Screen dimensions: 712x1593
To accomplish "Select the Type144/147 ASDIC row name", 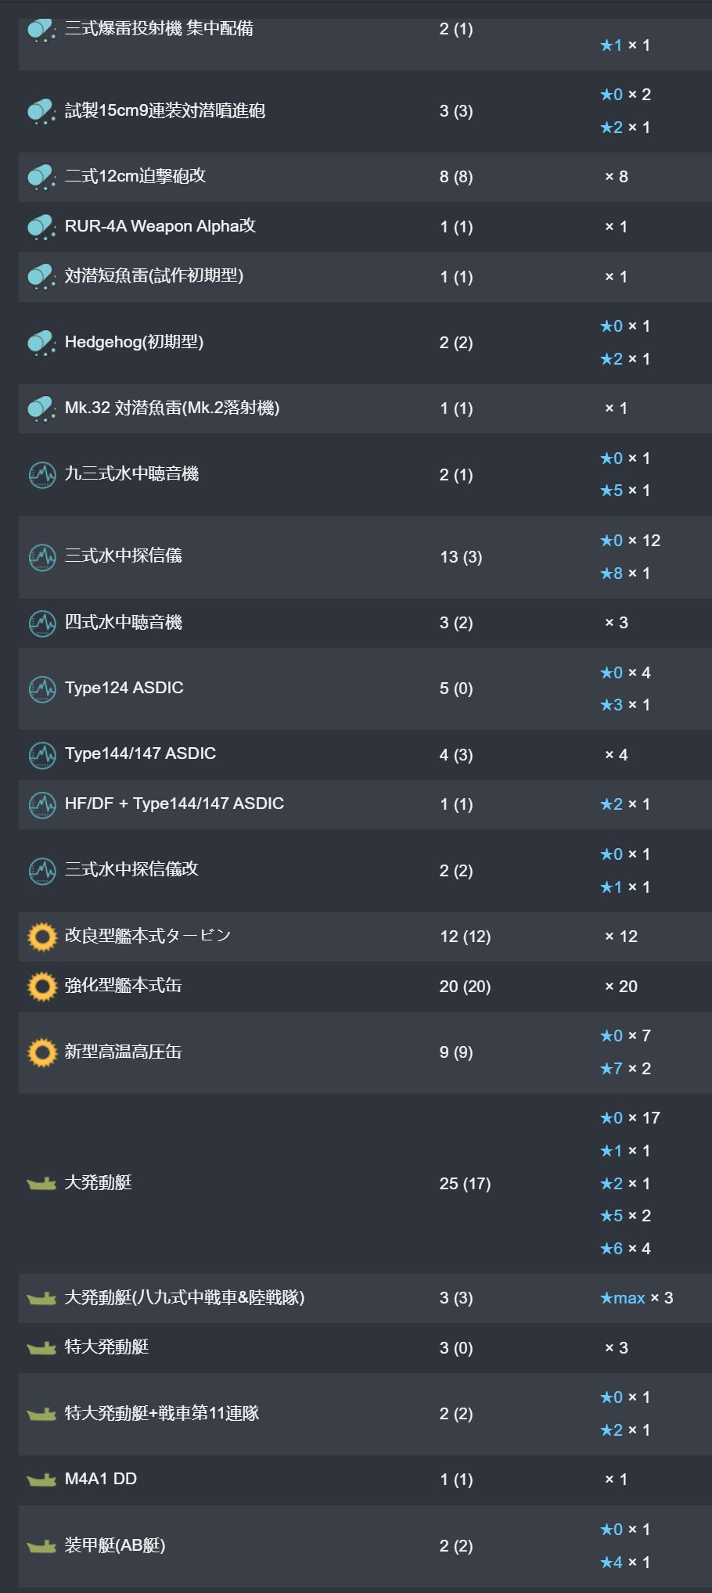I will (x=140, y=753).
